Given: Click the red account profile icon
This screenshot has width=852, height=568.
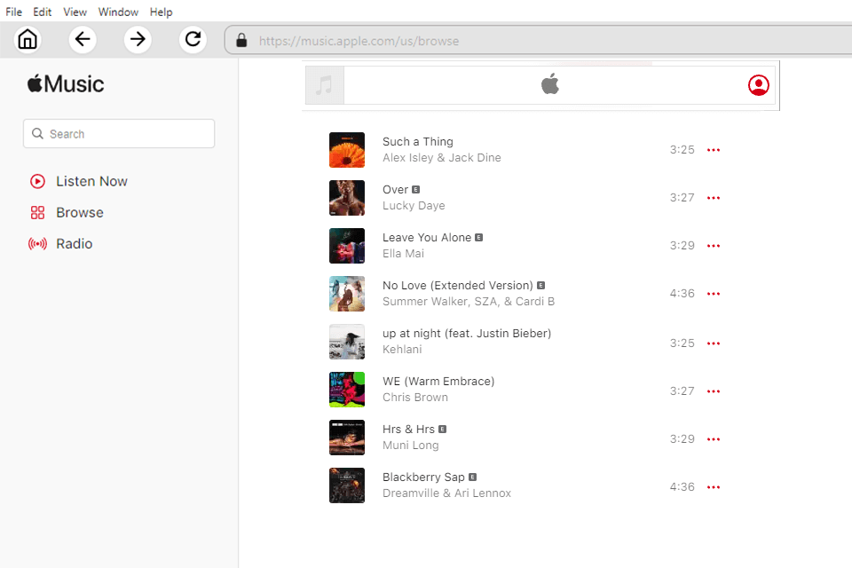Looking at the screenshot, I should [758, 85].
